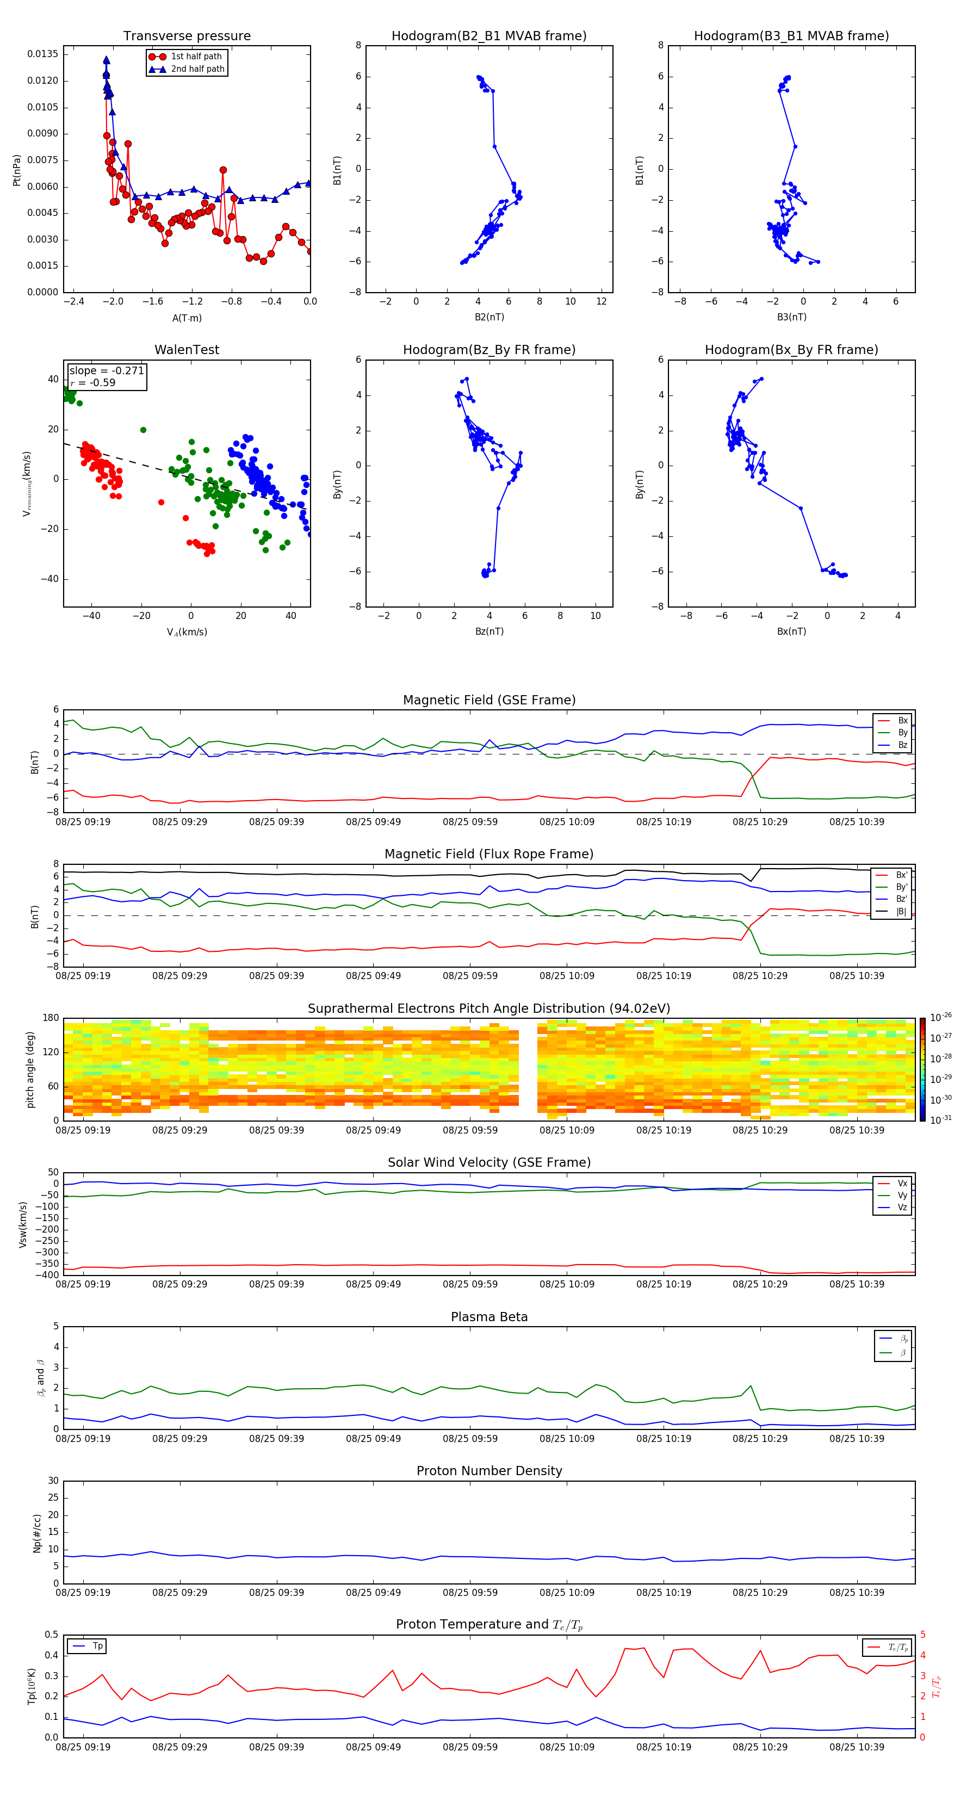This screenshot has width=979, height=1795.
Task: Click the 'WalenTest' plot title
Action: tap(187, 350)
